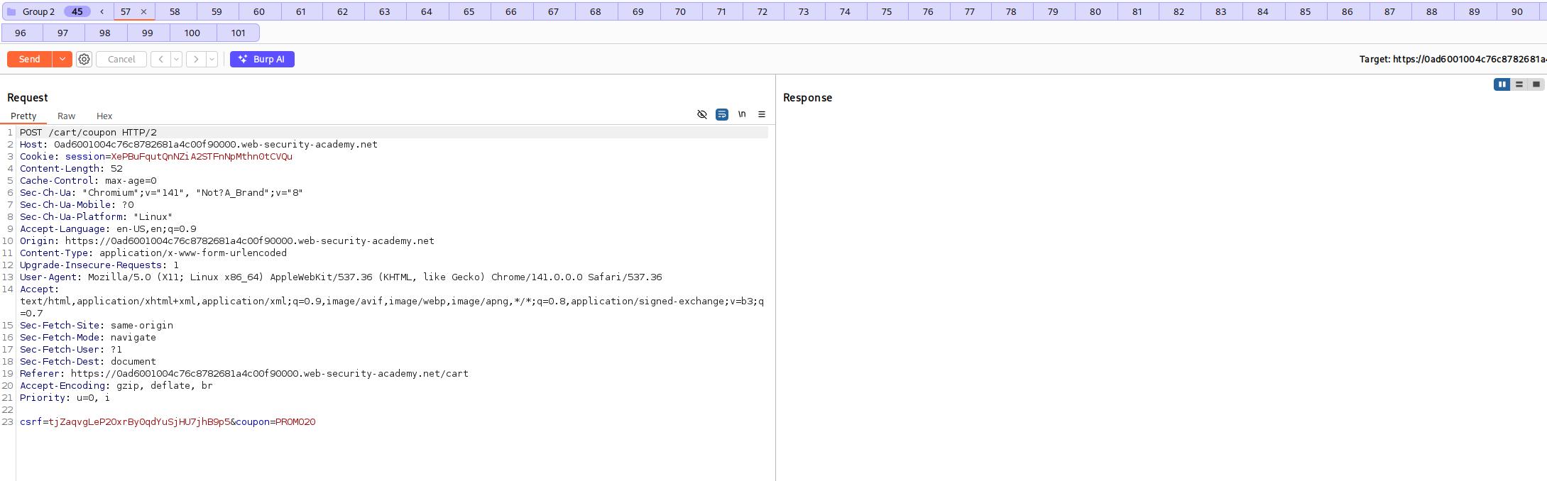Click Cache-Control: max-age=0 header
The height and width of the screenshot is (481, 1547).
(88, 181)
